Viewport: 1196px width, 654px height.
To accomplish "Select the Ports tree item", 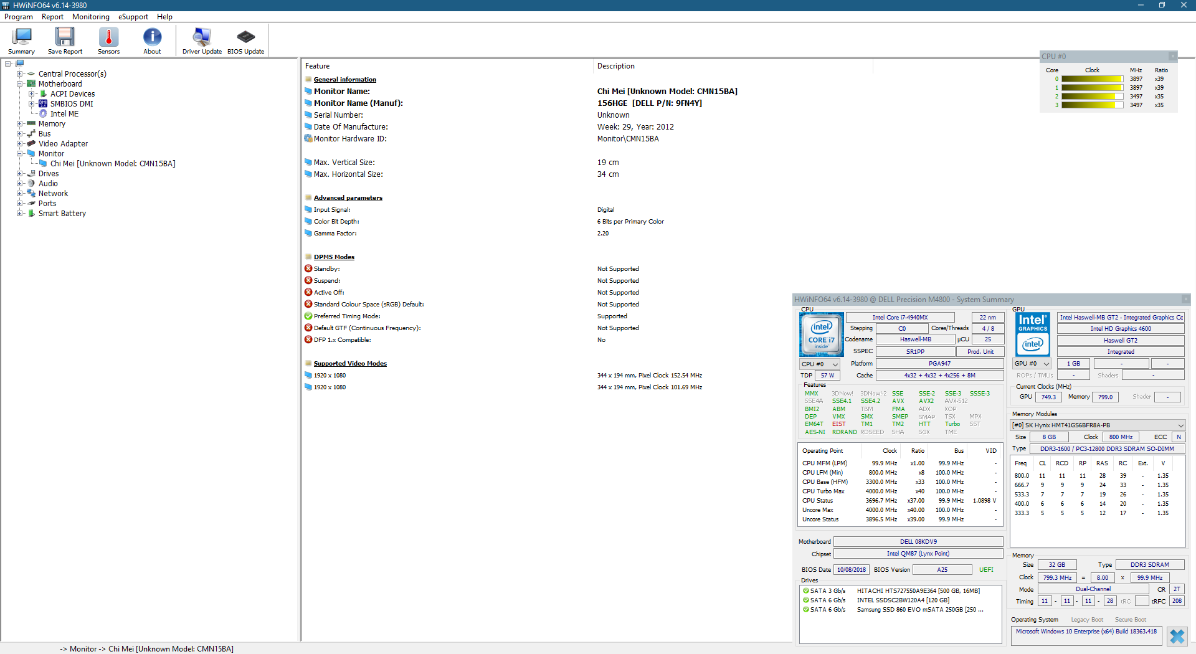I will coord(47,203).
